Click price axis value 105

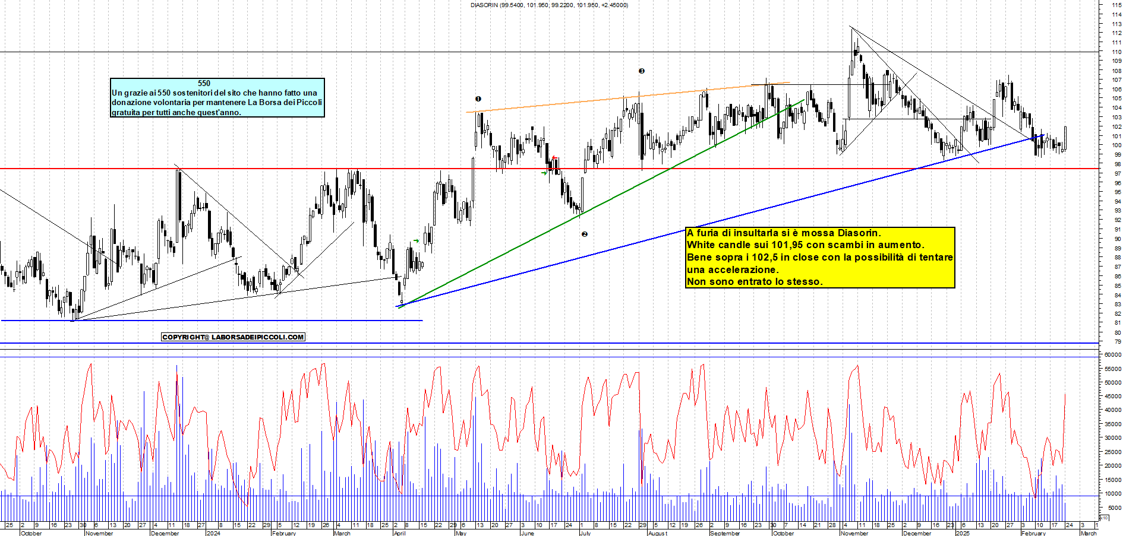(1117, 99)
